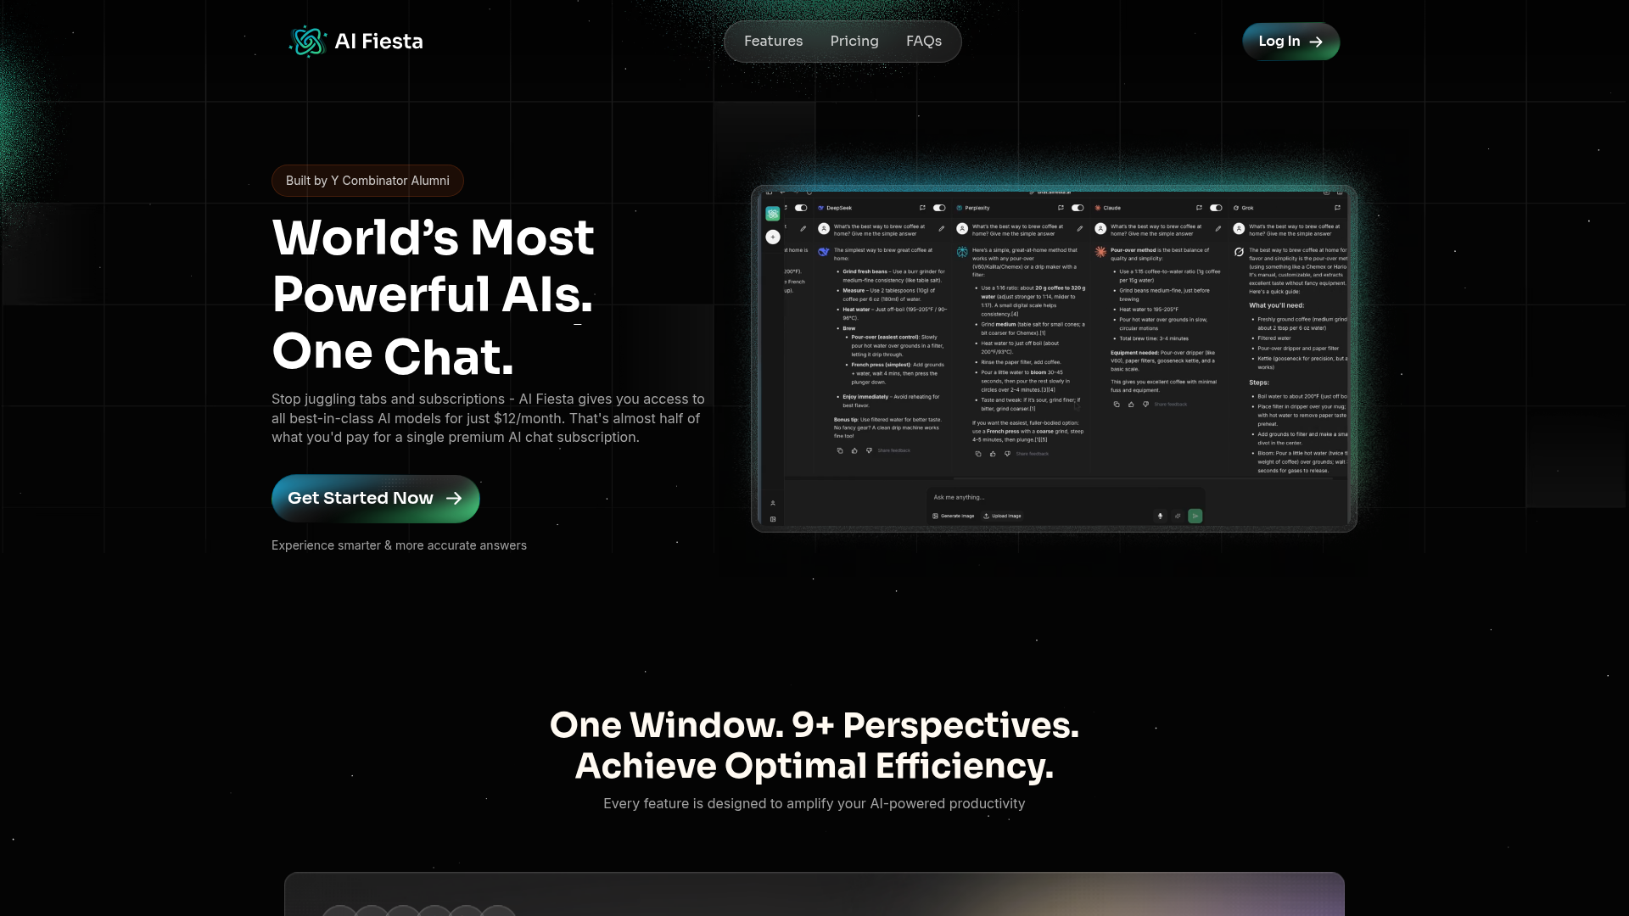The image size is (1629, 916).
Task: Click the Log In button
Action: click(1290, 41)
